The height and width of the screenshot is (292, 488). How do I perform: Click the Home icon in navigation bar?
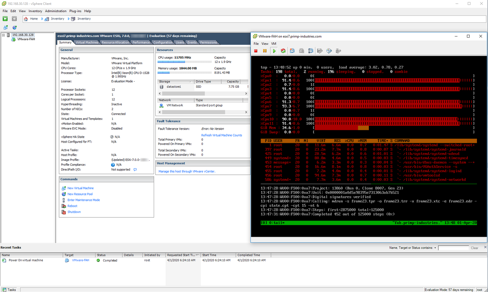point(26,19)
